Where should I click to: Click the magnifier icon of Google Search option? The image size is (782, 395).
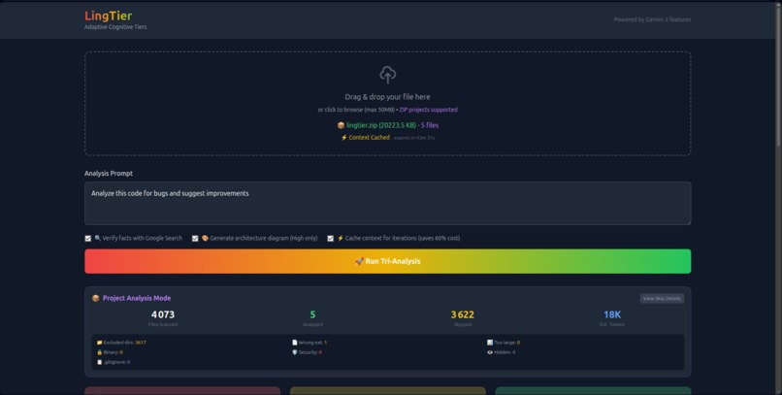coord(97,239)
